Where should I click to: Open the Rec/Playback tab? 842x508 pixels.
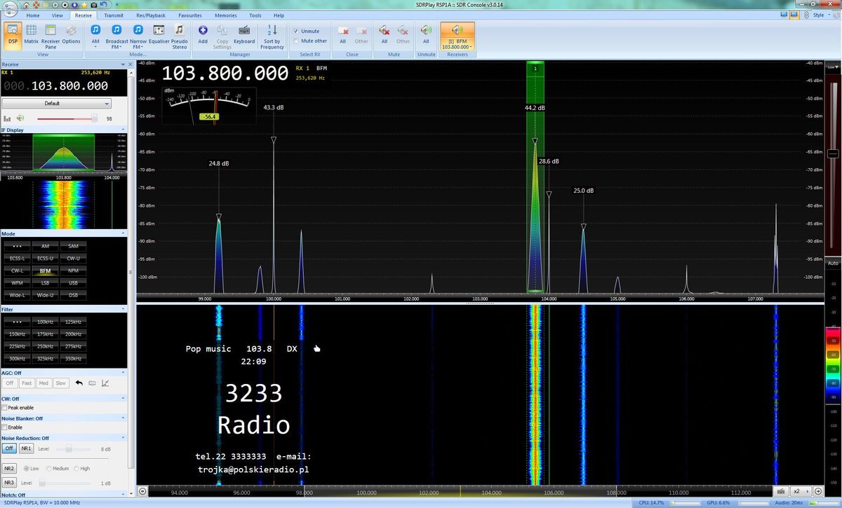point(151,15)
